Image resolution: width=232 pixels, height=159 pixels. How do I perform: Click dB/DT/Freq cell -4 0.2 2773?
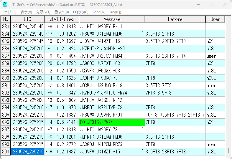62,144
